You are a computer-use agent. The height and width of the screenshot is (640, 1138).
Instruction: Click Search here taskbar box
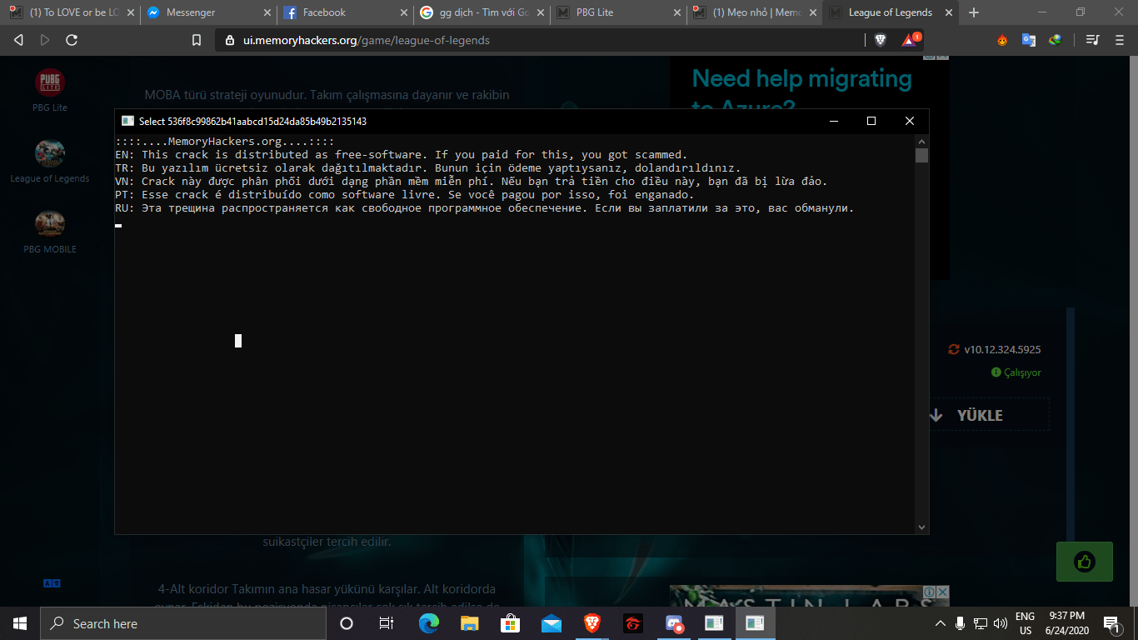[183, 623]
